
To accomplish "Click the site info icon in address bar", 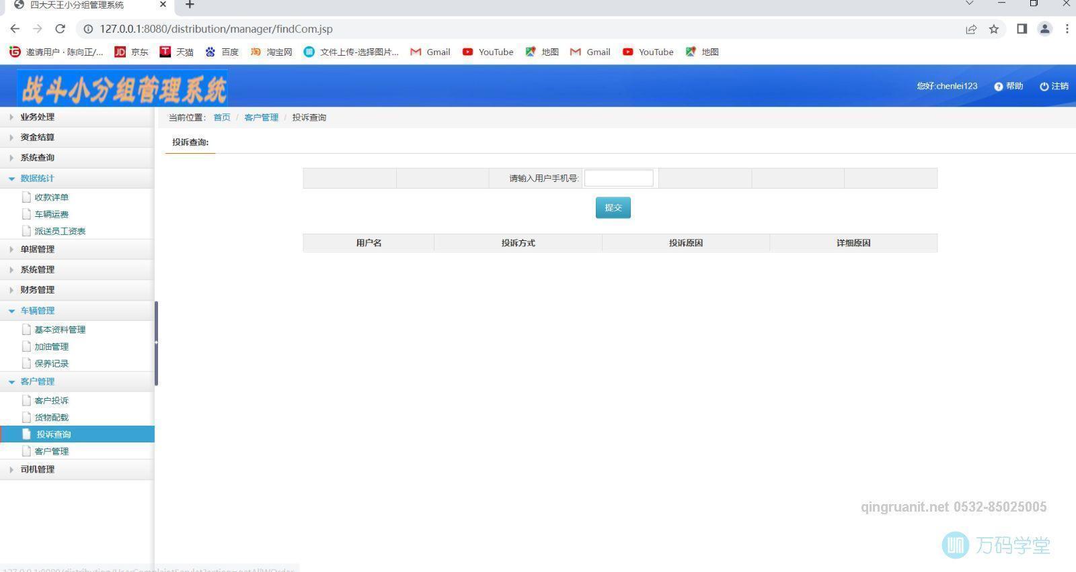I will 87,29.
